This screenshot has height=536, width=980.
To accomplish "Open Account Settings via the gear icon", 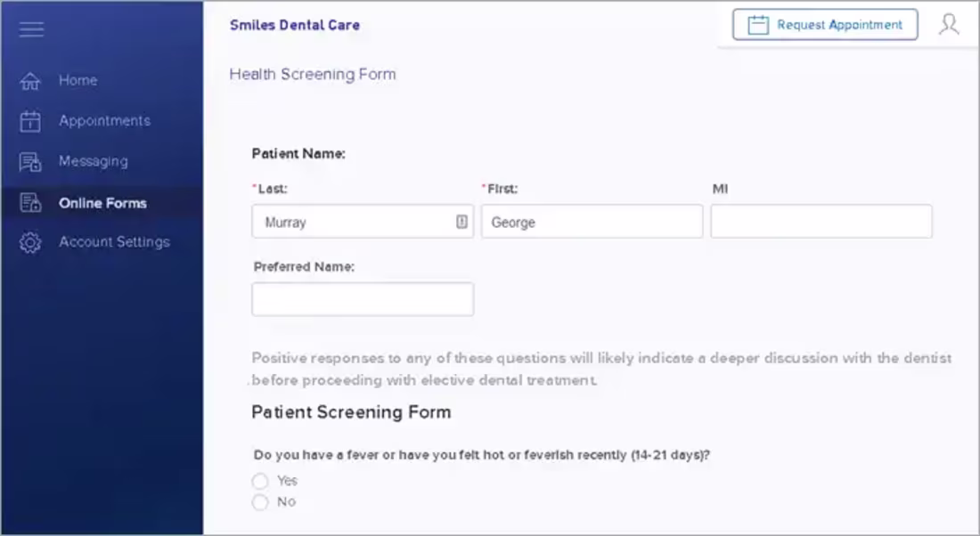I will tap(31, 241).
